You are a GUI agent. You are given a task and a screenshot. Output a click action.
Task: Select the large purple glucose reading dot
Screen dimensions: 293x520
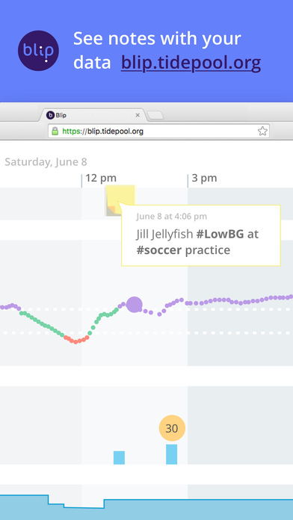(x=134, y=304)
